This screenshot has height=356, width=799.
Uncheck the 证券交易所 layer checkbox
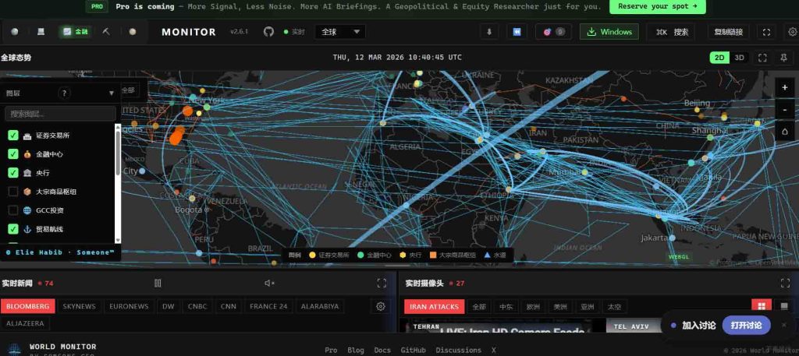tap(13, 136)
